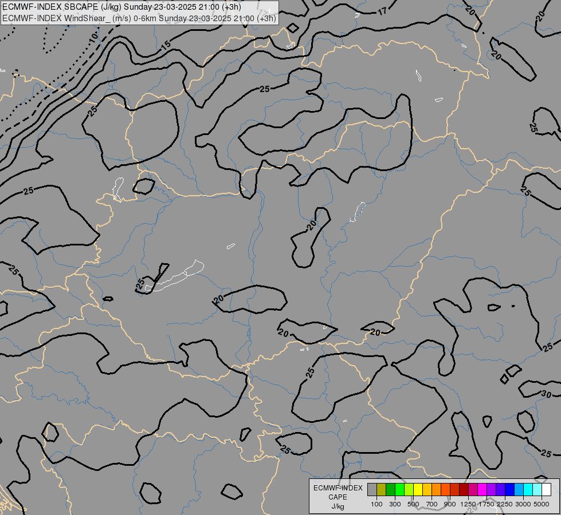Viewport: 561px width, 515px height.
Task: Click the olive swatch in the CAPE legend
Action: [x=382, y=490]
